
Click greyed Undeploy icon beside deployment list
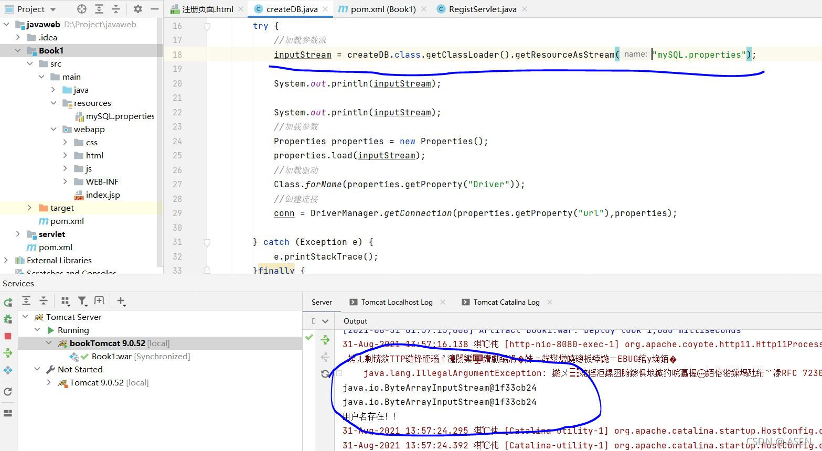325,357
